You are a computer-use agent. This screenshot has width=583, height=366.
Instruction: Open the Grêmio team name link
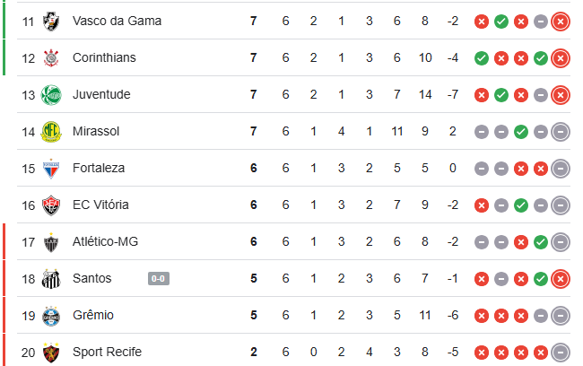pyautogui.click(x=93, y=315)
